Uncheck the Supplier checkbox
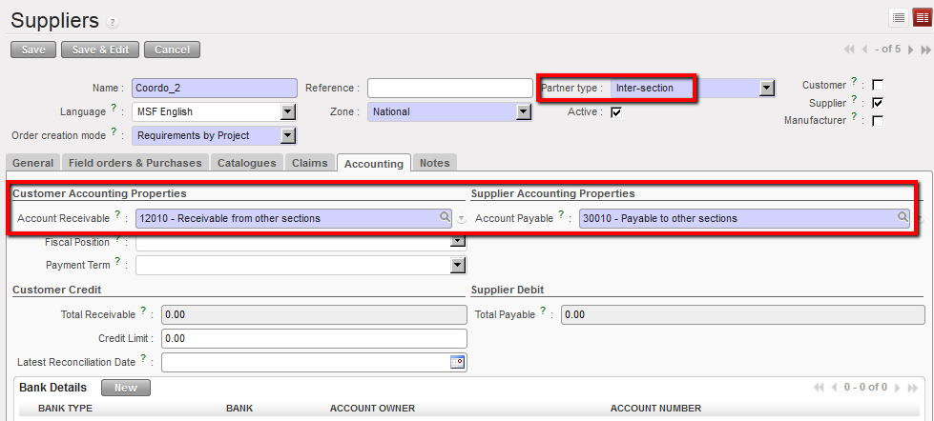This screenshot has height=421, width=934. 877,103
